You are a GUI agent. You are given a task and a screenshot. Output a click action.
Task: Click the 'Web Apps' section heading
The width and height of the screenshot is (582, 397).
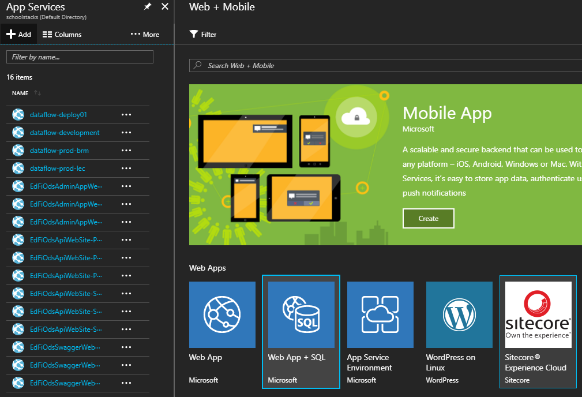[208, 268]
